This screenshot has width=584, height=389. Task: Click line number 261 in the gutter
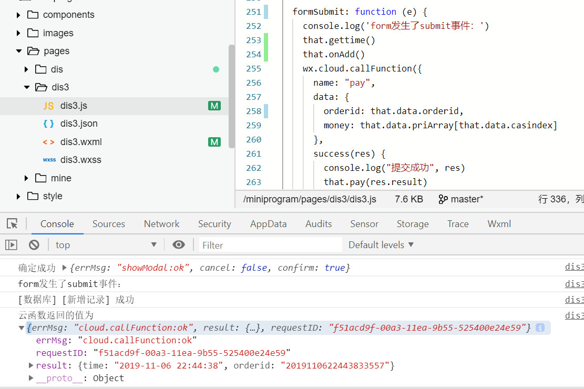(254, 154)
